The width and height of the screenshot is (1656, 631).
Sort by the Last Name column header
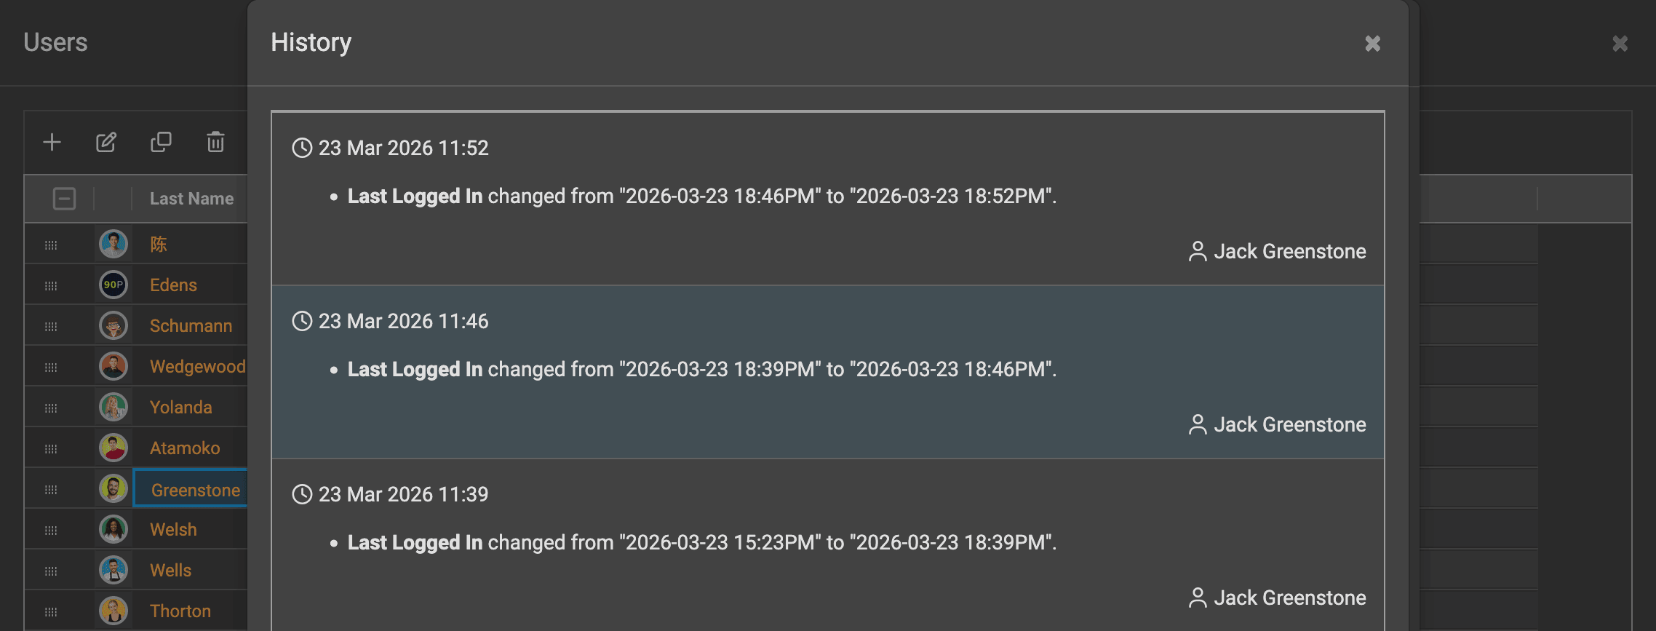coord(191,199)
